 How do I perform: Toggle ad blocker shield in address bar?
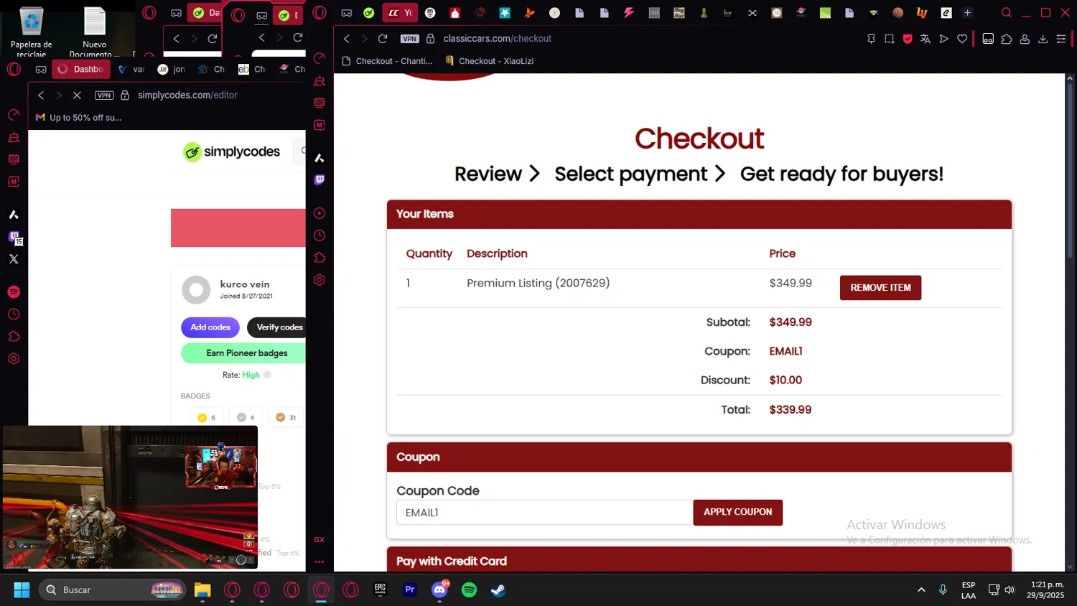(x=908, y=39)
